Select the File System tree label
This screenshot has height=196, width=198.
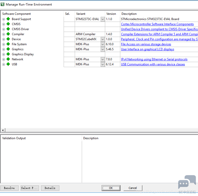(x=19, y=44)
